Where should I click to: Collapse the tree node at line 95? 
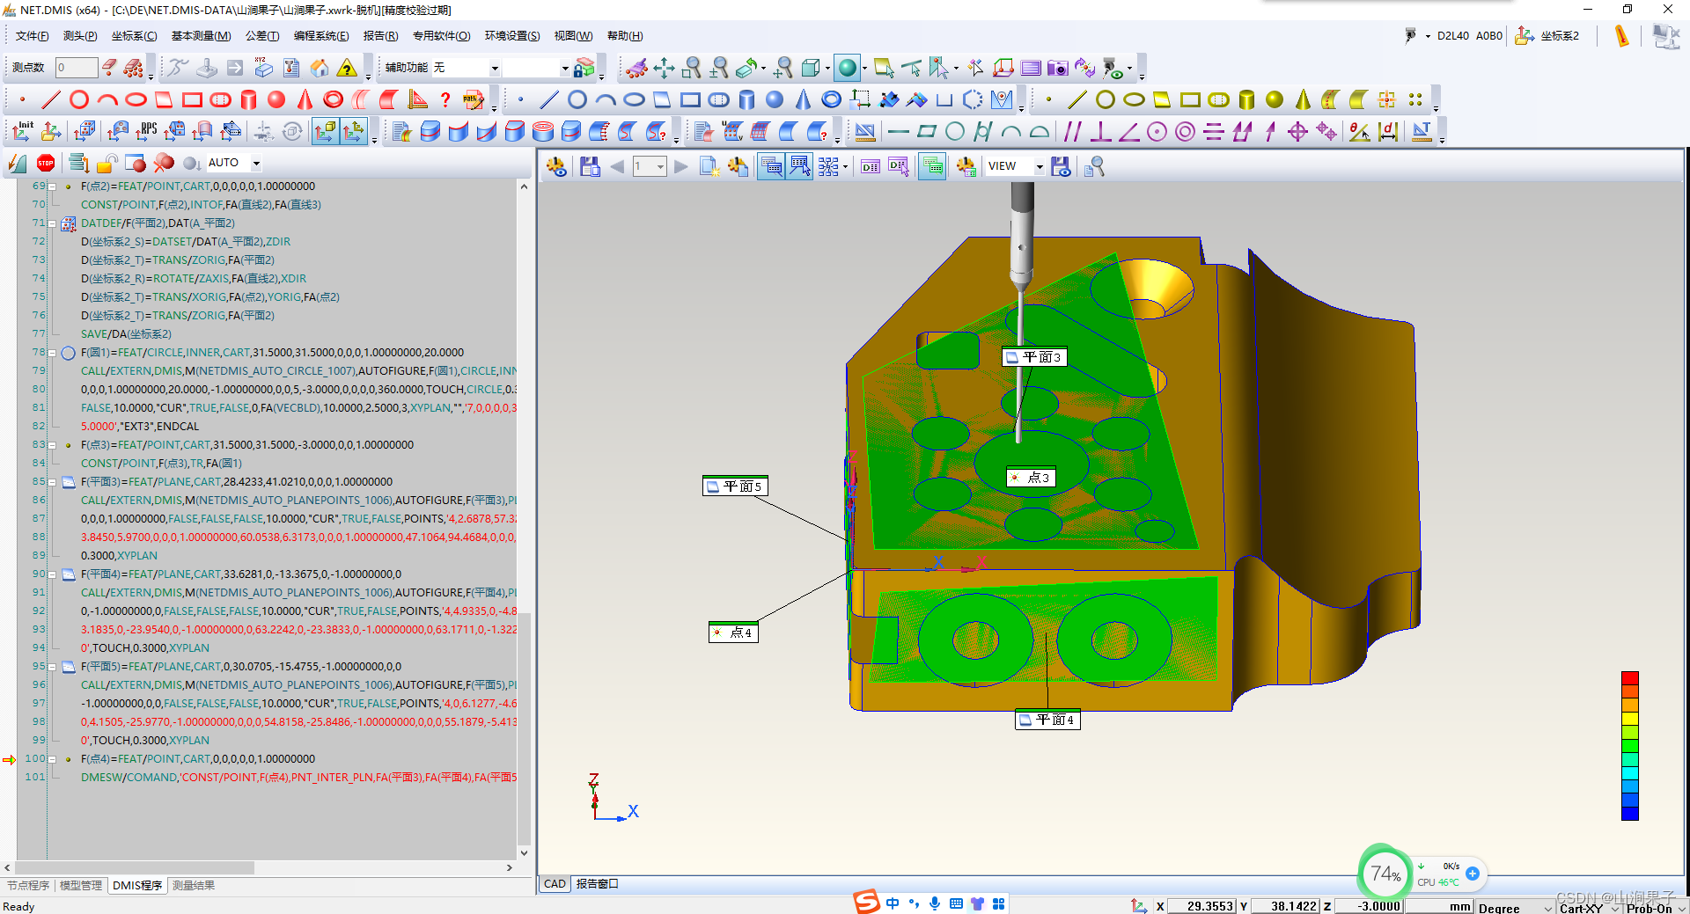(x=52, y=667)
